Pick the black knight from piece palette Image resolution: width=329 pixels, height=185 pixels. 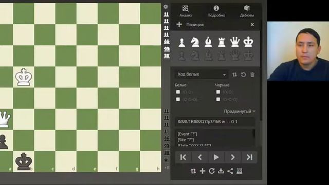pos(195,56)
